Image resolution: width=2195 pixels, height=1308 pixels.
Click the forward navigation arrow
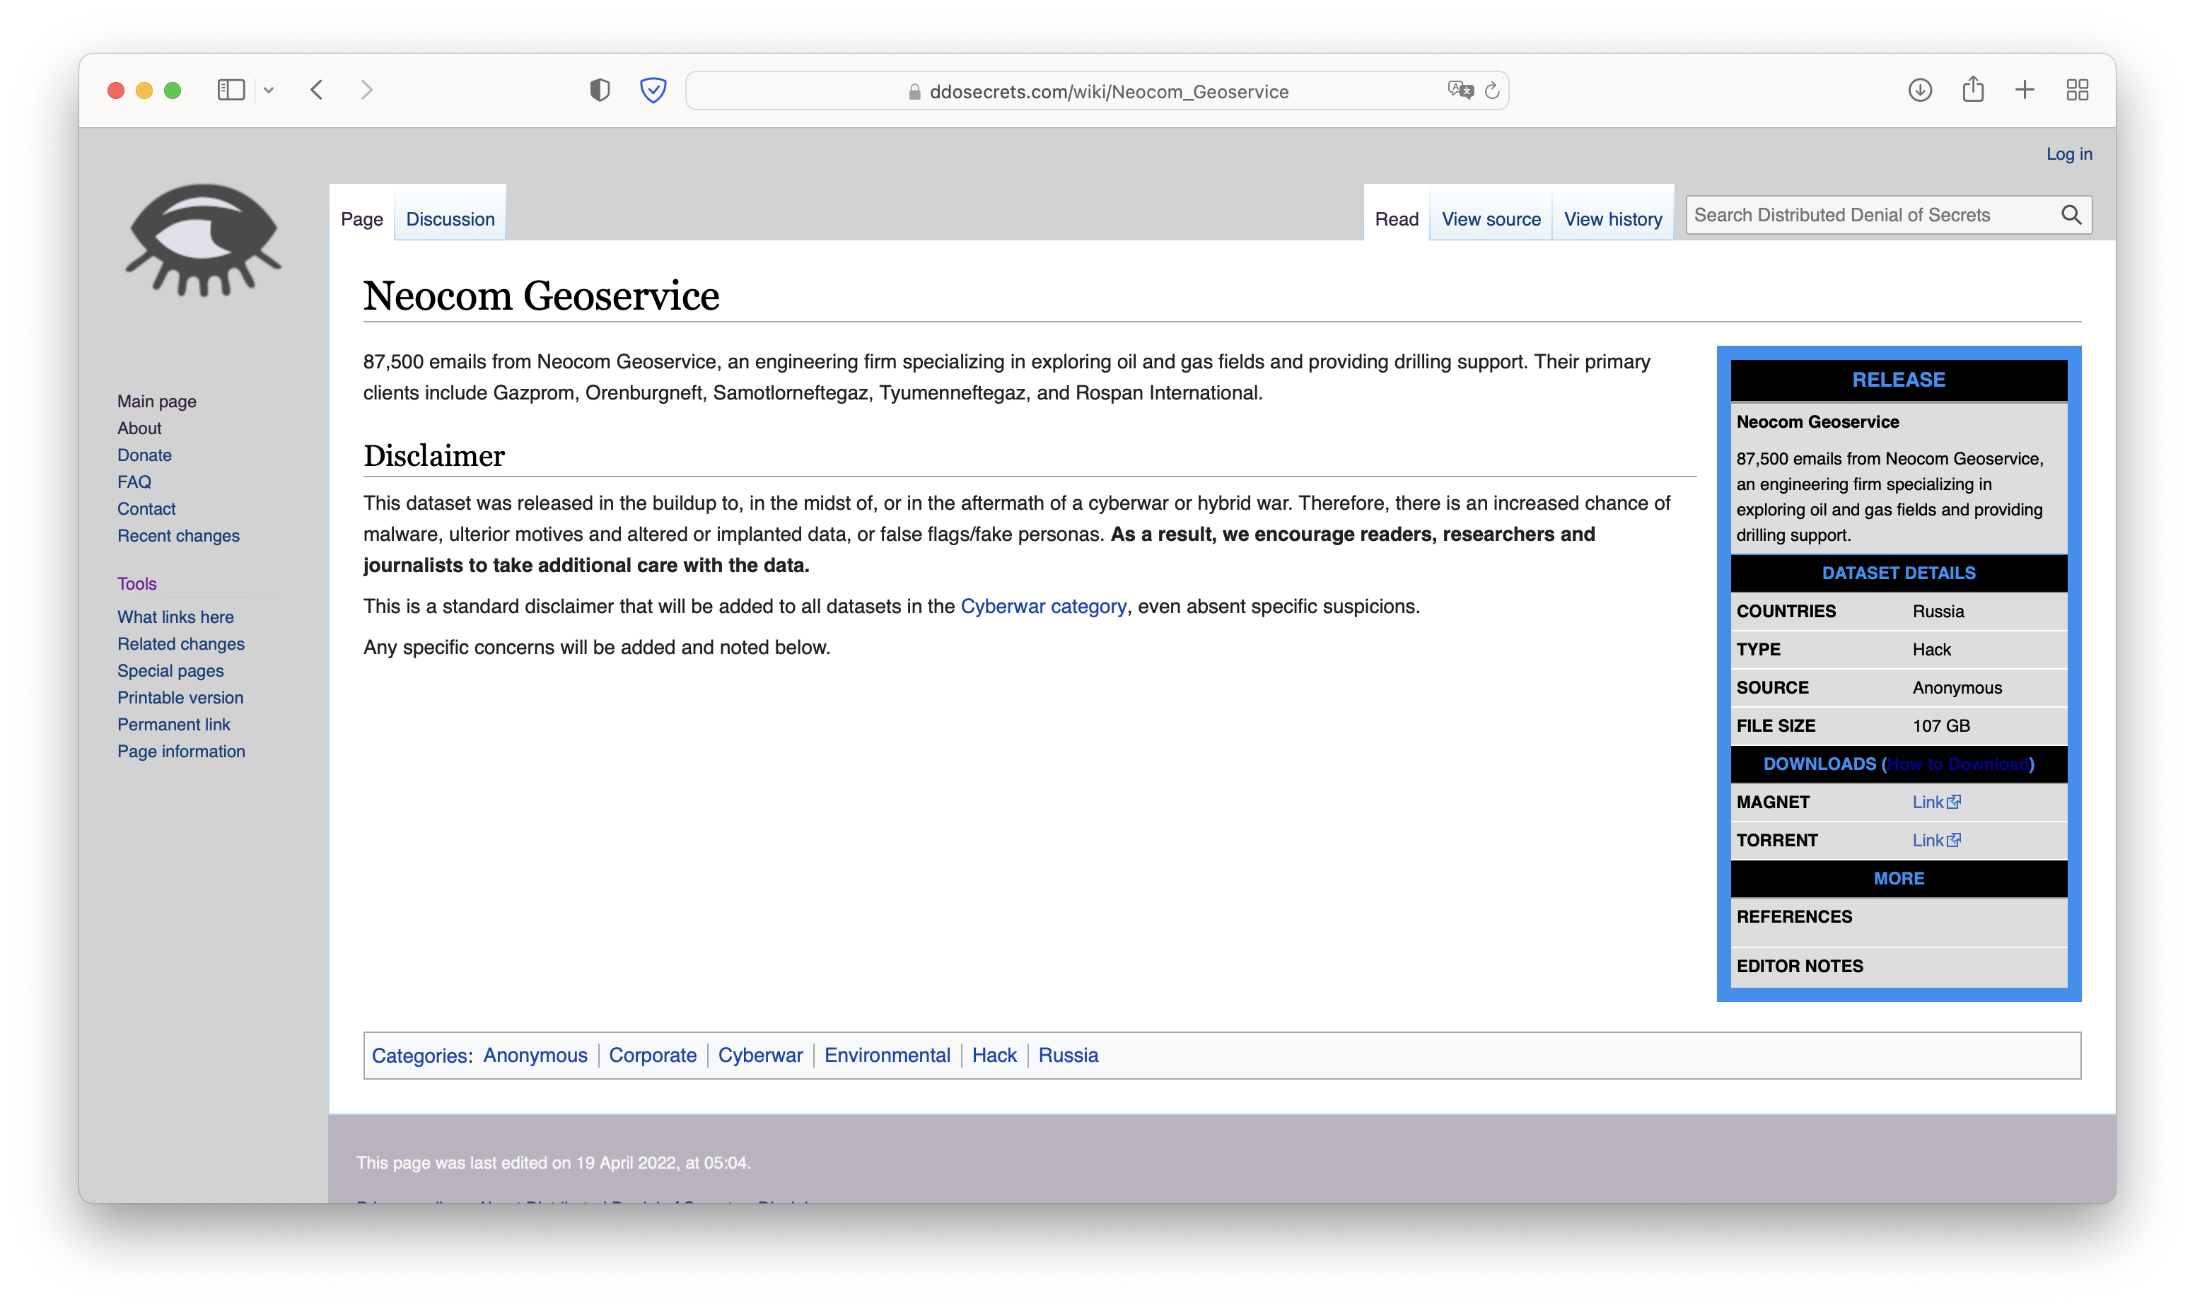[367, 90]
